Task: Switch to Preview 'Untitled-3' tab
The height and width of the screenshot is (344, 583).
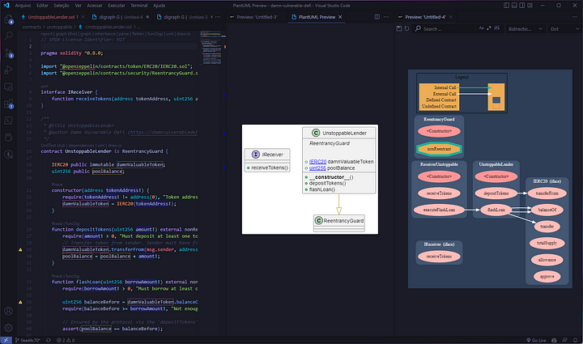Action: tap(257, 17)
